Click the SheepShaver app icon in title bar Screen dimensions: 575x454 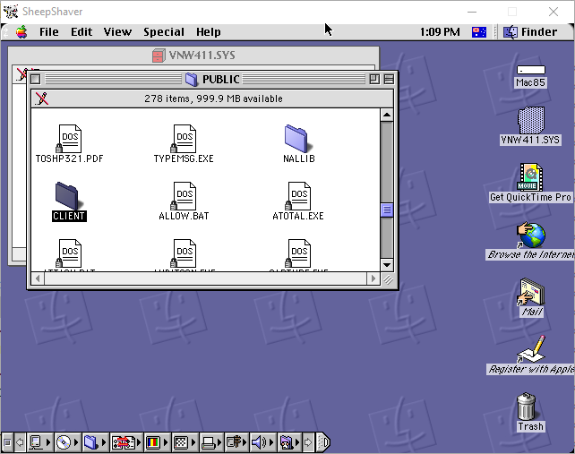[11, 12]
